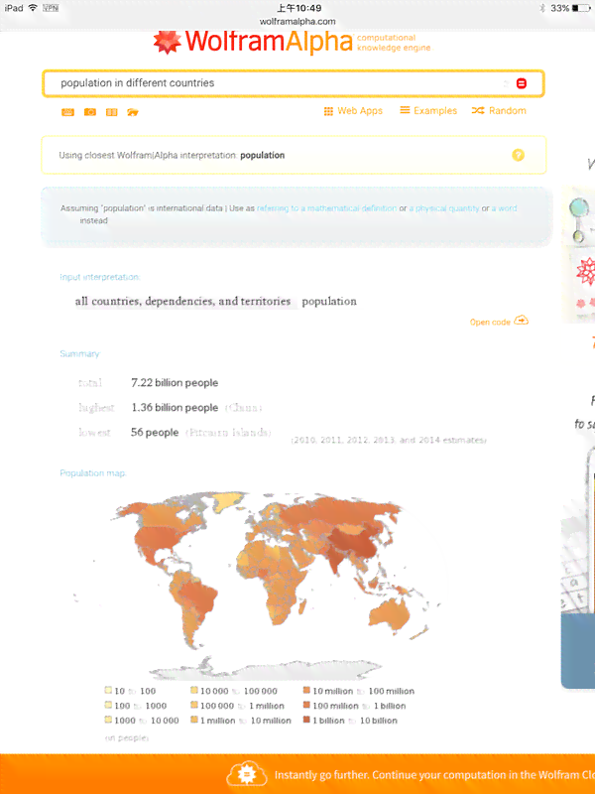Click the Open code cloud icon
This screenshot has width=595, height=794.
522,320
